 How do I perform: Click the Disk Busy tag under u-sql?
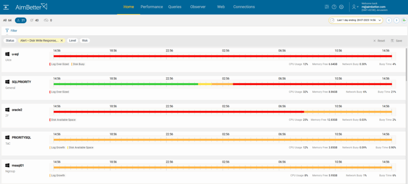point(78,64)
